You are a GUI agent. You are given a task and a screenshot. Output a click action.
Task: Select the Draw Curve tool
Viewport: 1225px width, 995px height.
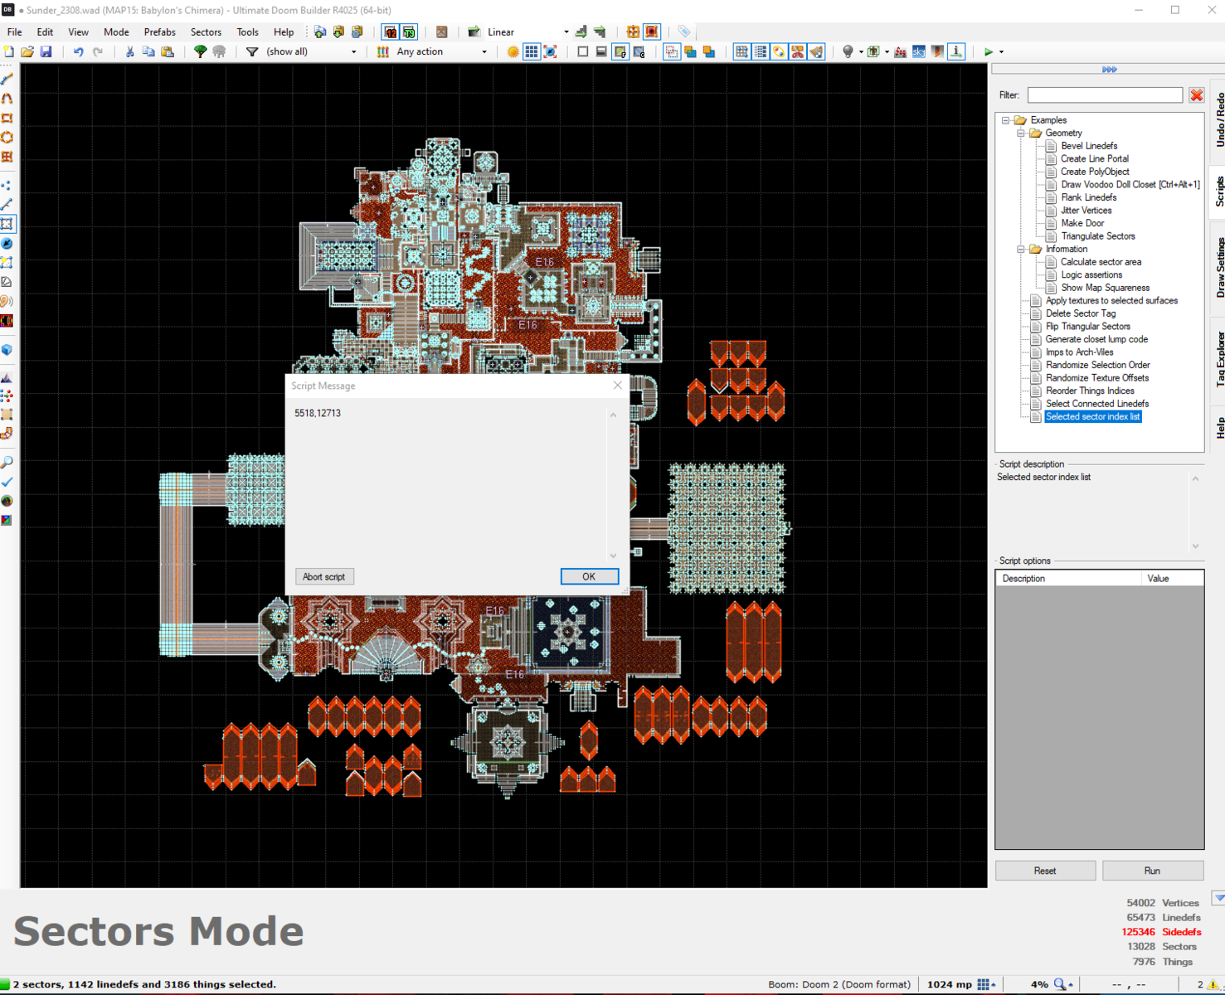click(x=7, y=98)
